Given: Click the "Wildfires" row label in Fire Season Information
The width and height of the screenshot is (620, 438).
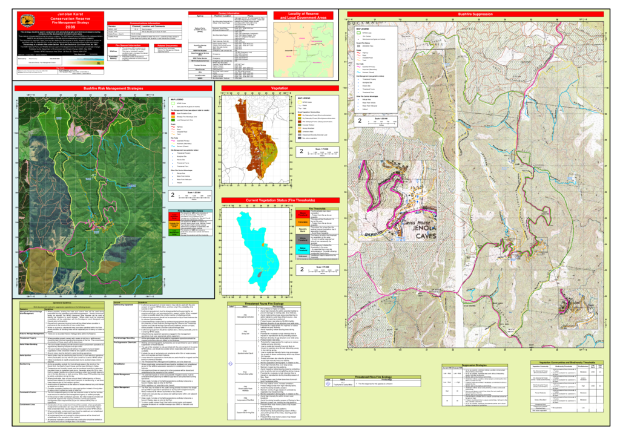Looking at the screenshot, I should 113,51.
